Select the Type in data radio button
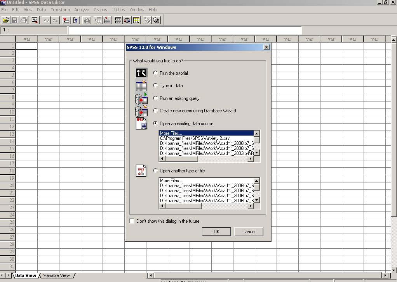 (155, 85)
